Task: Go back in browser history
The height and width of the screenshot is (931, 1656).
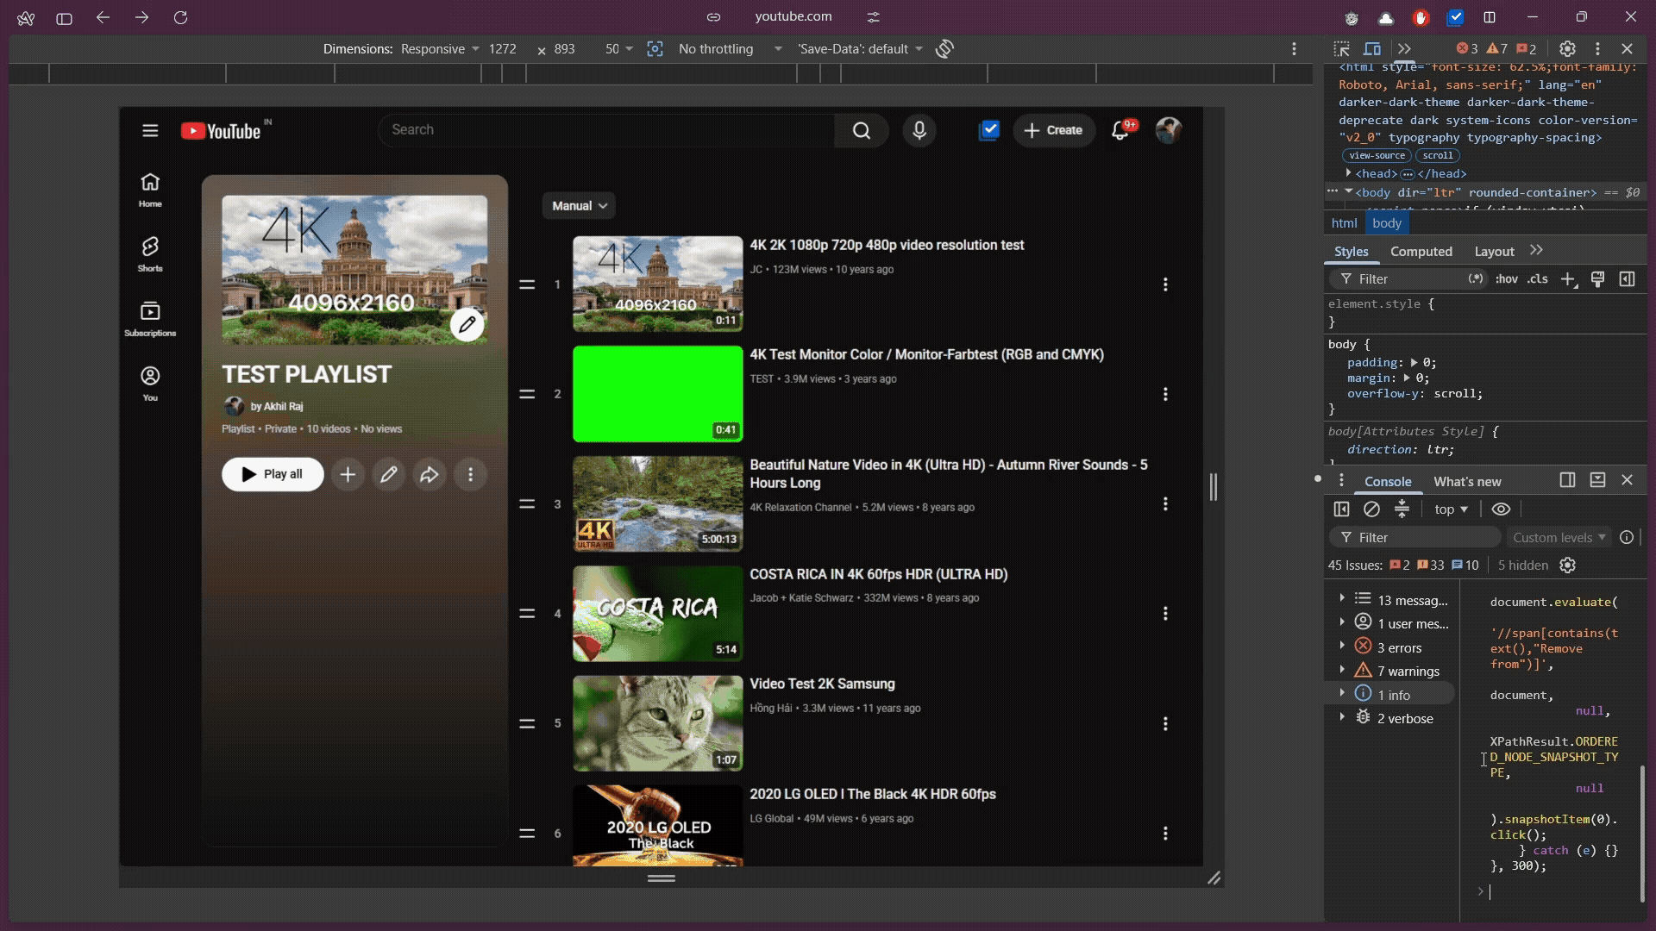Action: 103,17
